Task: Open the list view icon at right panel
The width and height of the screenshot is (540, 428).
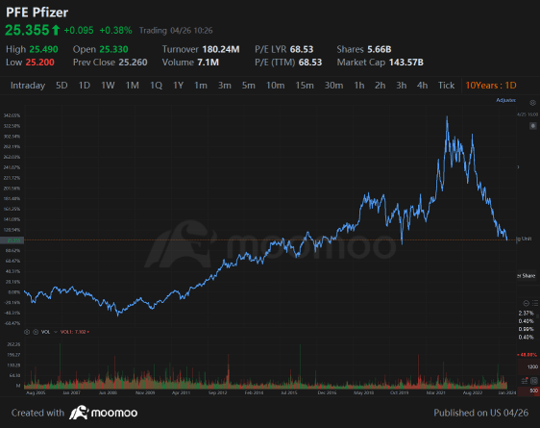Action: pyautogui.click(x=535, y=303)
